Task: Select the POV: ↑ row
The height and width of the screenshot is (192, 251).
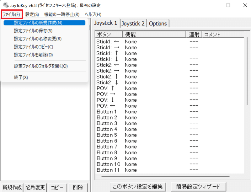Action: pyautogui.click(x=170, y=88)
